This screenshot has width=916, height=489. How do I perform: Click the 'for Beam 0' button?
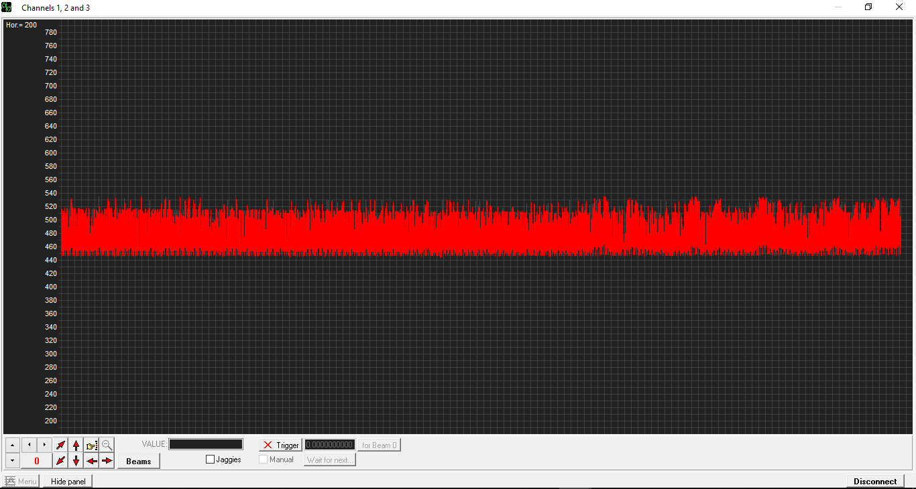click(379, 445)
